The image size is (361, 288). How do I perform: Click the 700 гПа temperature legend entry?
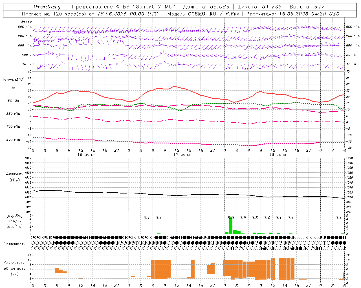coord(13,127)
